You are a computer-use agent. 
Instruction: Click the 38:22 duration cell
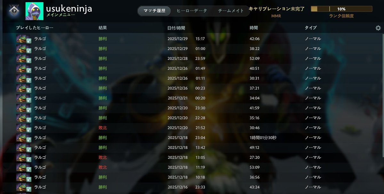[255, 49]
